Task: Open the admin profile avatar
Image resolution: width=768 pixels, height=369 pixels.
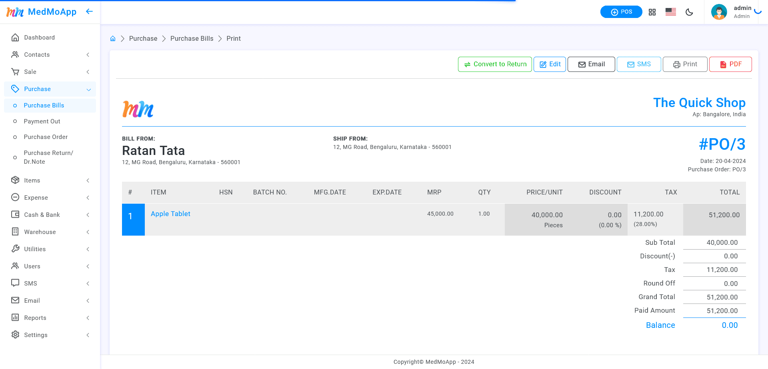Action: [719, 12]
